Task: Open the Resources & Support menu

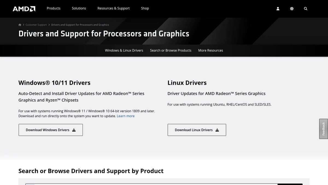Action: tap(113, 8)
